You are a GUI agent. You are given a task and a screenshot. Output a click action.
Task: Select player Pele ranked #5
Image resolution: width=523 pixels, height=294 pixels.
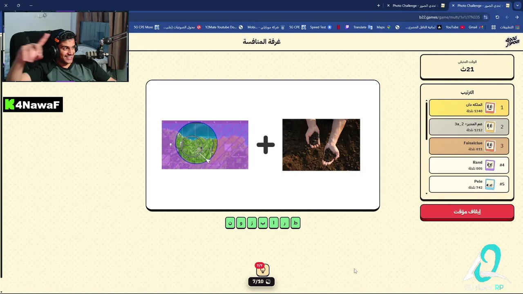click(x=469, y=184)
